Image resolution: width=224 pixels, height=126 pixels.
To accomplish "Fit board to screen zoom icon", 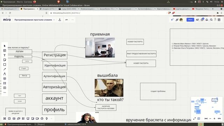I will pyautogui.click(x=206, y=119).
